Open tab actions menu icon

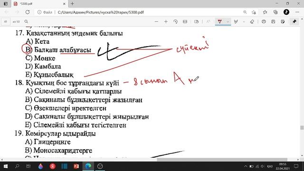tap(6, 4)
